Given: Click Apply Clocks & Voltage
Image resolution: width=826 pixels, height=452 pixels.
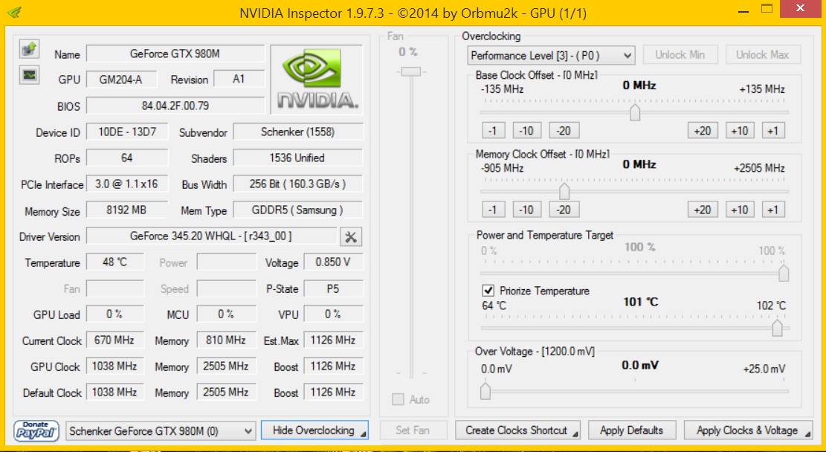Looking at the screenshot, I should tap(748, 430).
